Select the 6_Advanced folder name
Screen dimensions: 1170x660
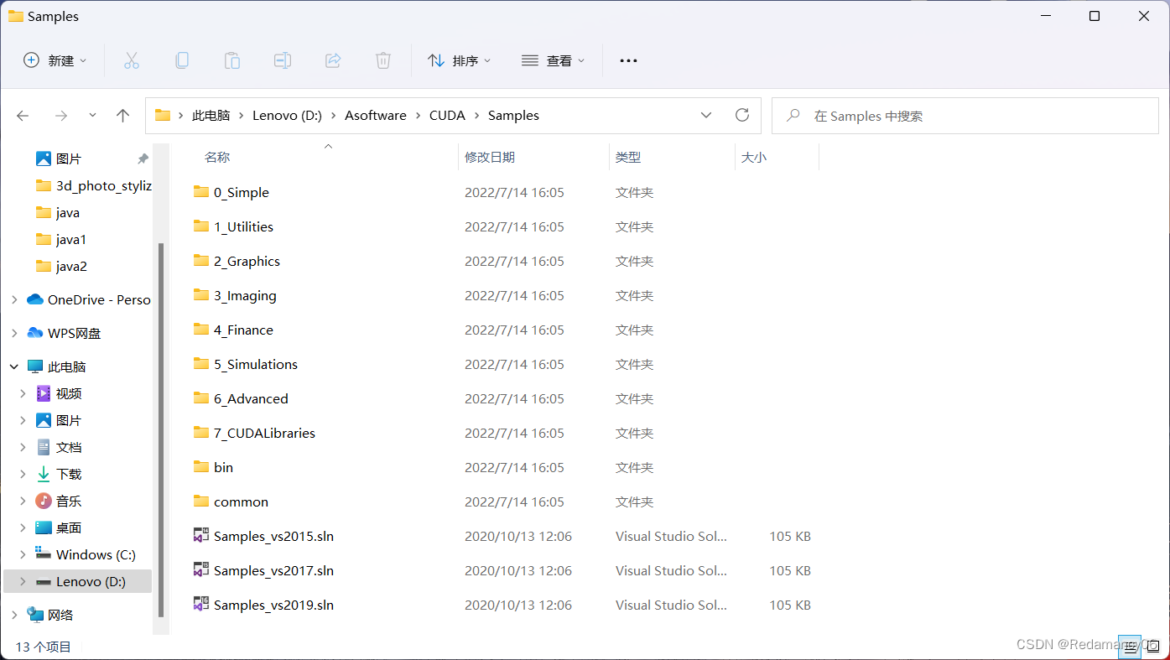point(251,398)
